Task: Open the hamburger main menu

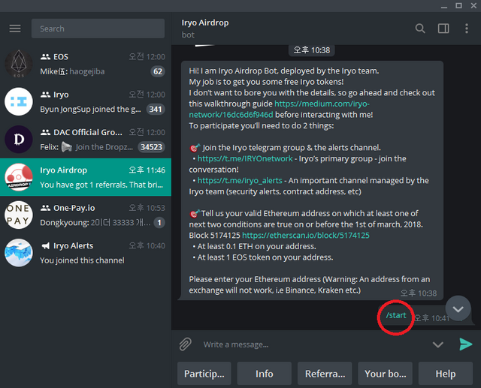Action: (15, 29)
